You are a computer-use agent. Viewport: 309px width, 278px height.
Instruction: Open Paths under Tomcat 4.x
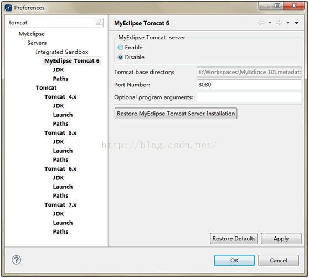click(60, 123)
